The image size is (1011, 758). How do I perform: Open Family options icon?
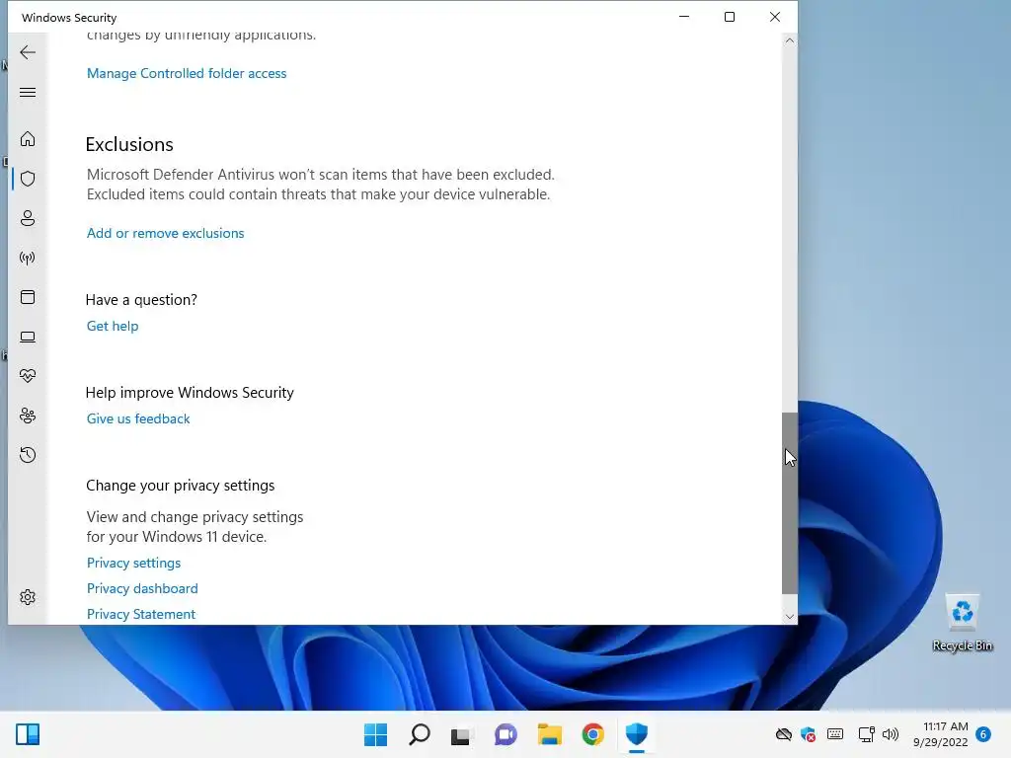tap(28, 416)
